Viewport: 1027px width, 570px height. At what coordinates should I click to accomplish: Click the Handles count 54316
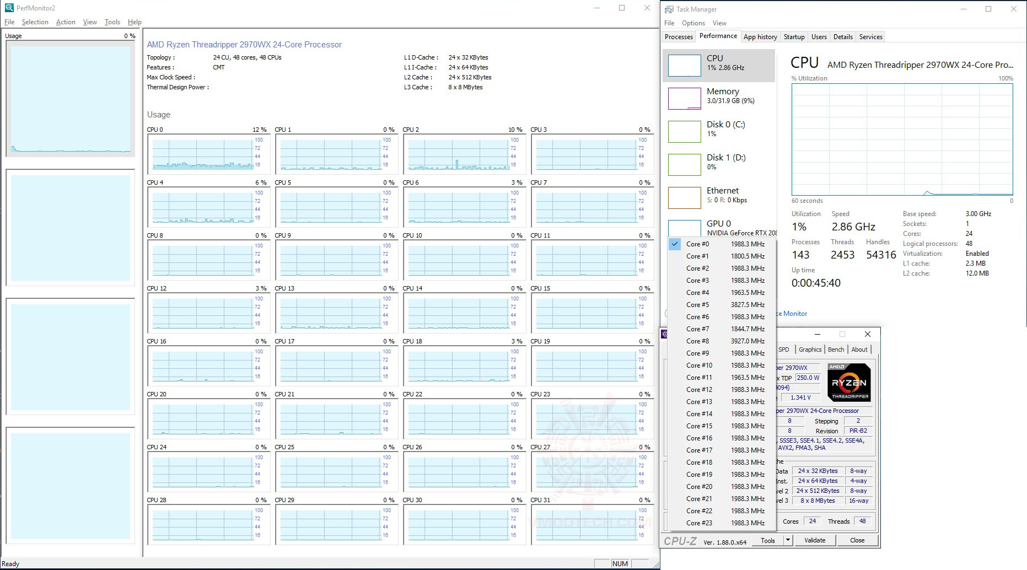881,255
